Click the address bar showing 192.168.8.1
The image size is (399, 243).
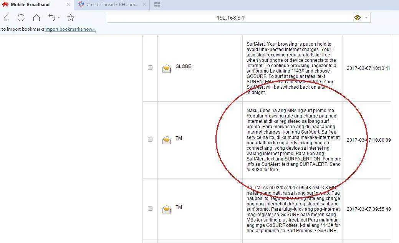[230, 18]
